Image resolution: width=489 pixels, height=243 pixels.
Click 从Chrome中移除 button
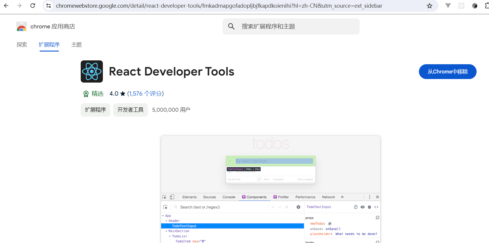tap(448, 72)
